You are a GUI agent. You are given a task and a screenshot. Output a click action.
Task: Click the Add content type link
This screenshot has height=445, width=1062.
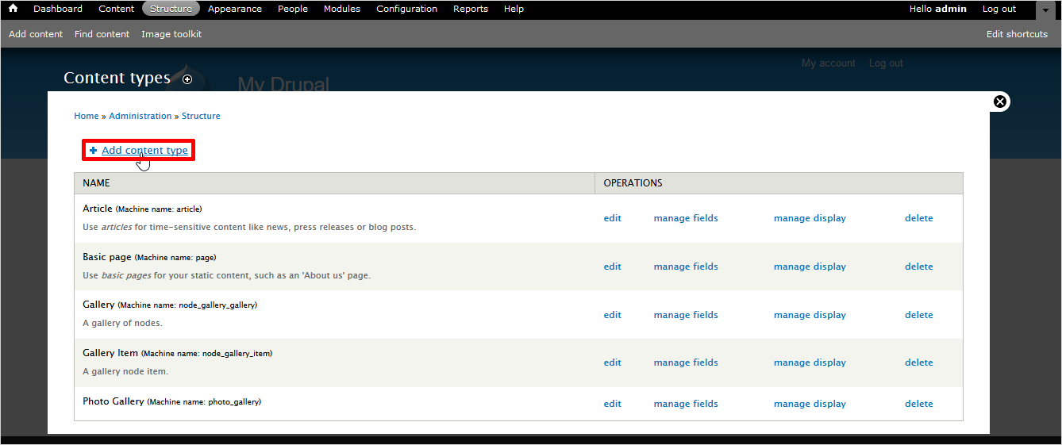pyautogui.click(x=144, y=151)
